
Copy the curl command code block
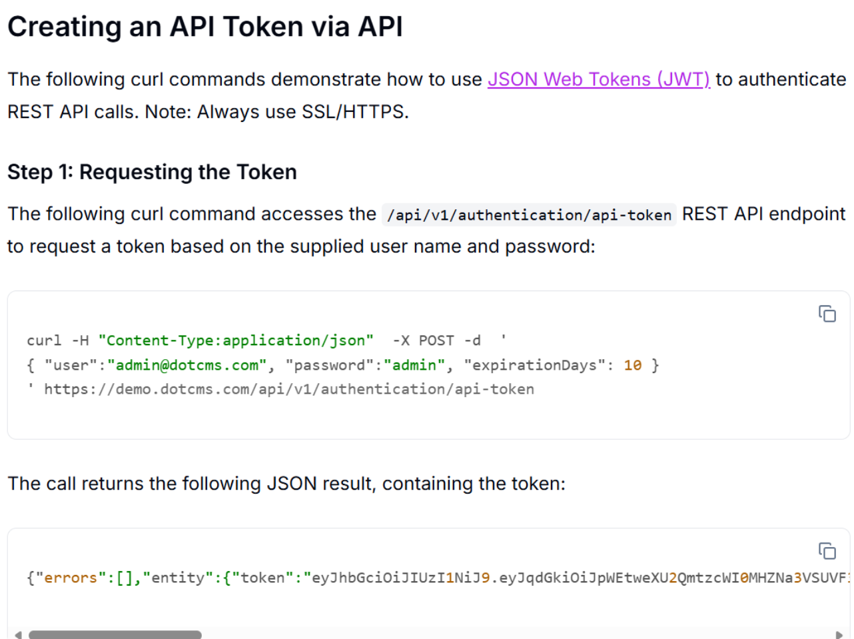click(827, 313)
